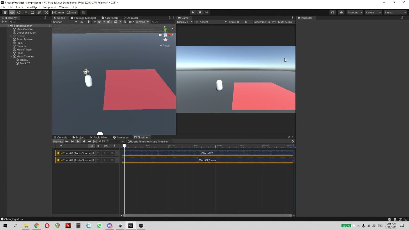Open the GameObject menu
This screenshot has width=409, height=230.
(33, 7)
